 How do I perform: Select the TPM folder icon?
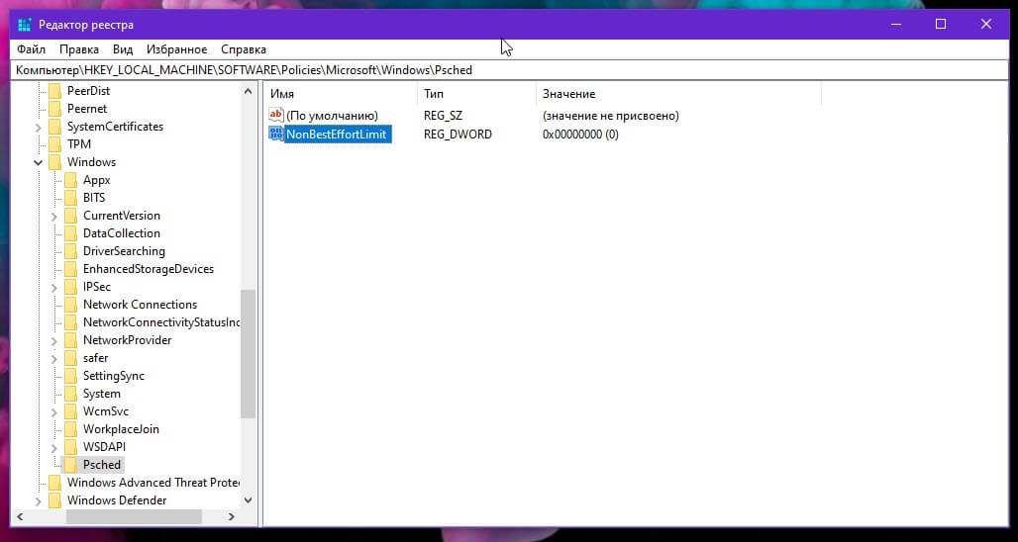pyautogui.click(x=55, y=144)
